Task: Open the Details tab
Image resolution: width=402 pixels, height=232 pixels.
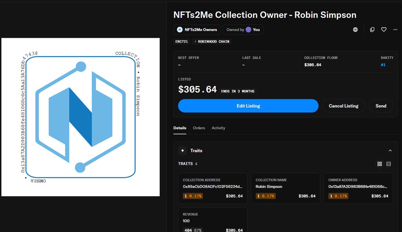Action: [180, 128]
